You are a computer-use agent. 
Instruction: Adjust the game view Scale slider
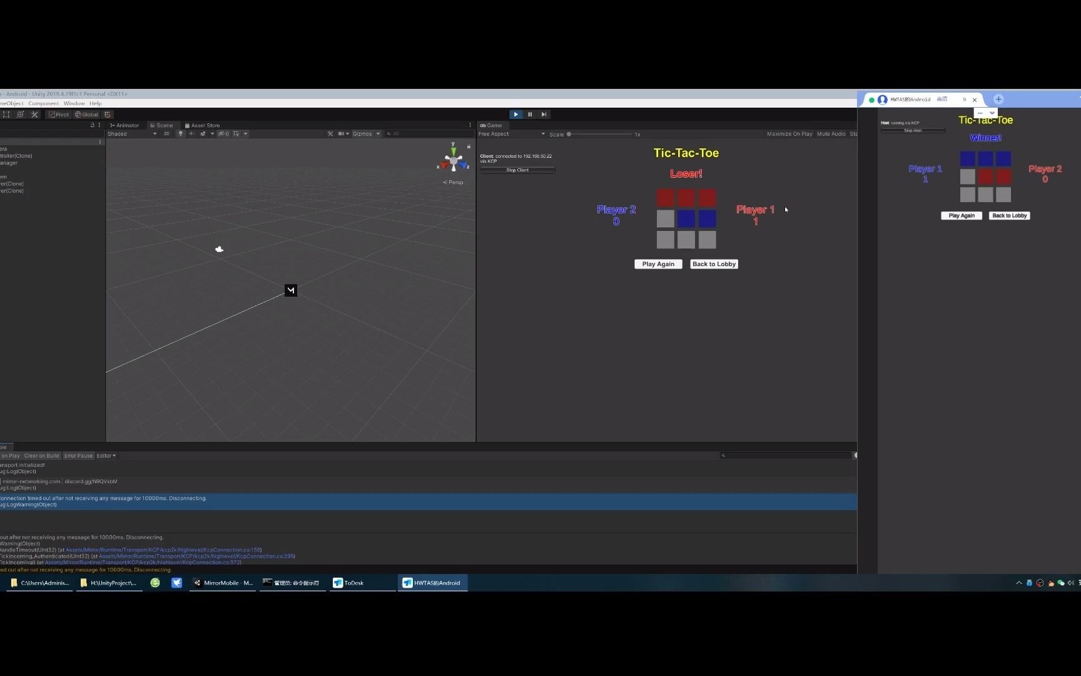point(601,134)
